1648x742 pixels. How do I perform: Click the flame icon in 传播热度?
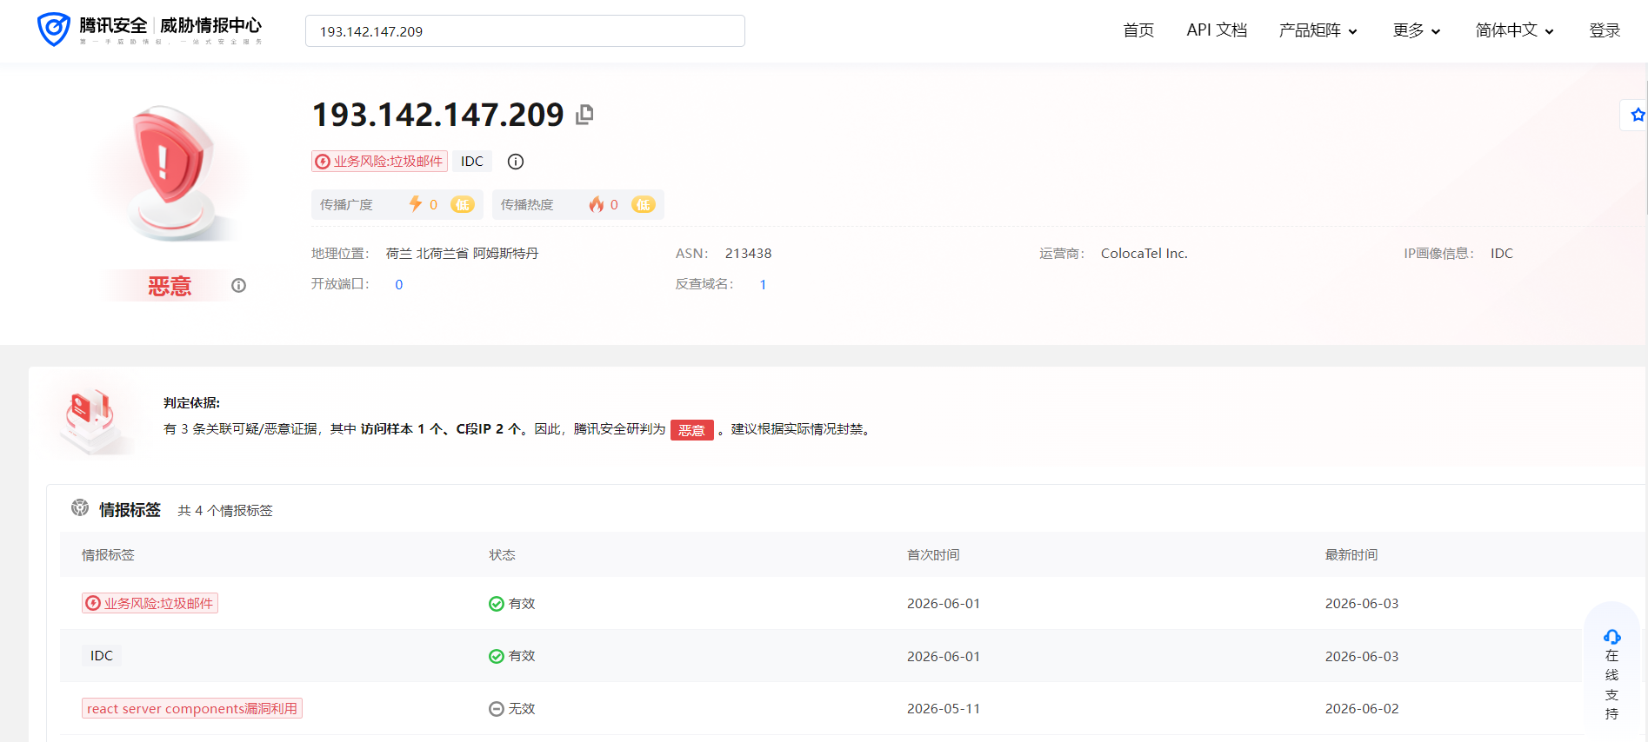(x=596, y=204)
